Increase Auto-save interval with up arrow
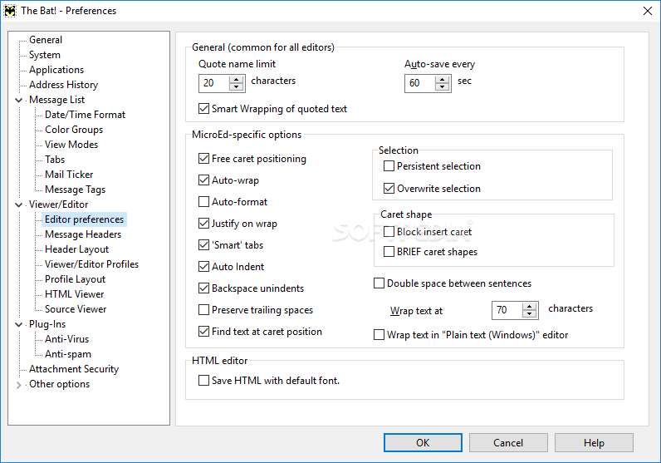This screenshot has height=463, width=661. [x=443, y=79]
